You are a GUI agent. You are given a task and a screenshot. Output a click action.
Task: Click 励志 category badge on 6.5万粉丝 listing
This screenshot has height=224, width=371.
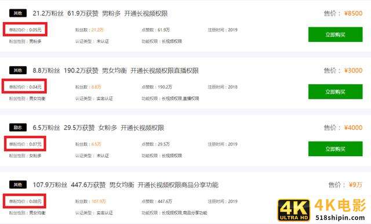click(x=18, y=128)
